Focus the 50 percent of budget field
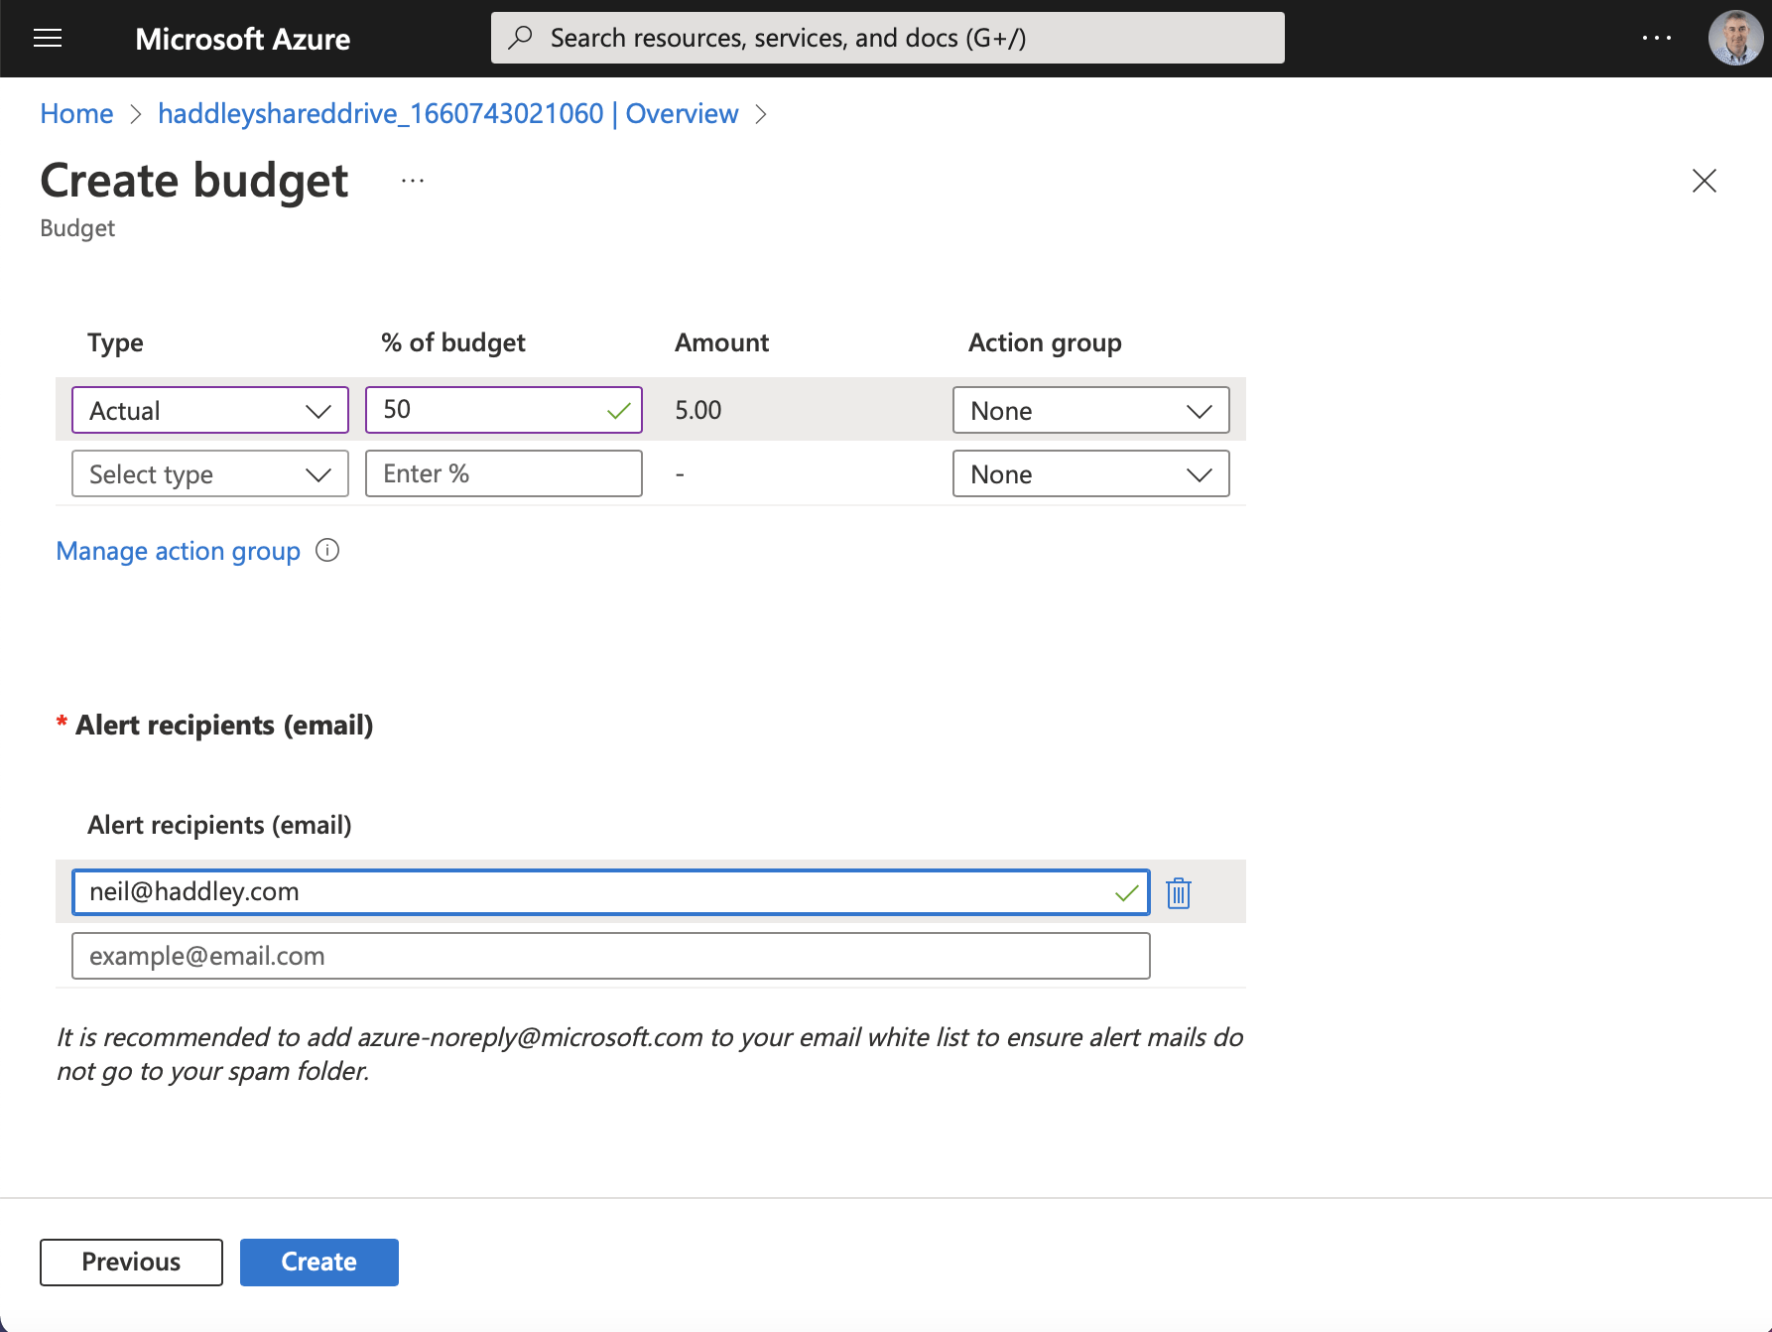This screenshot has height=1332, width=1772. (504, 410)
